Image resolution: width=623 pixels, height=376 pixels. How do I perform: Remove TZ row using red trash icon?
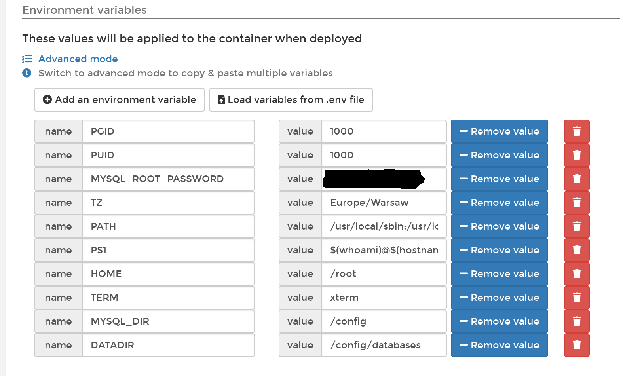pos(576,203)
